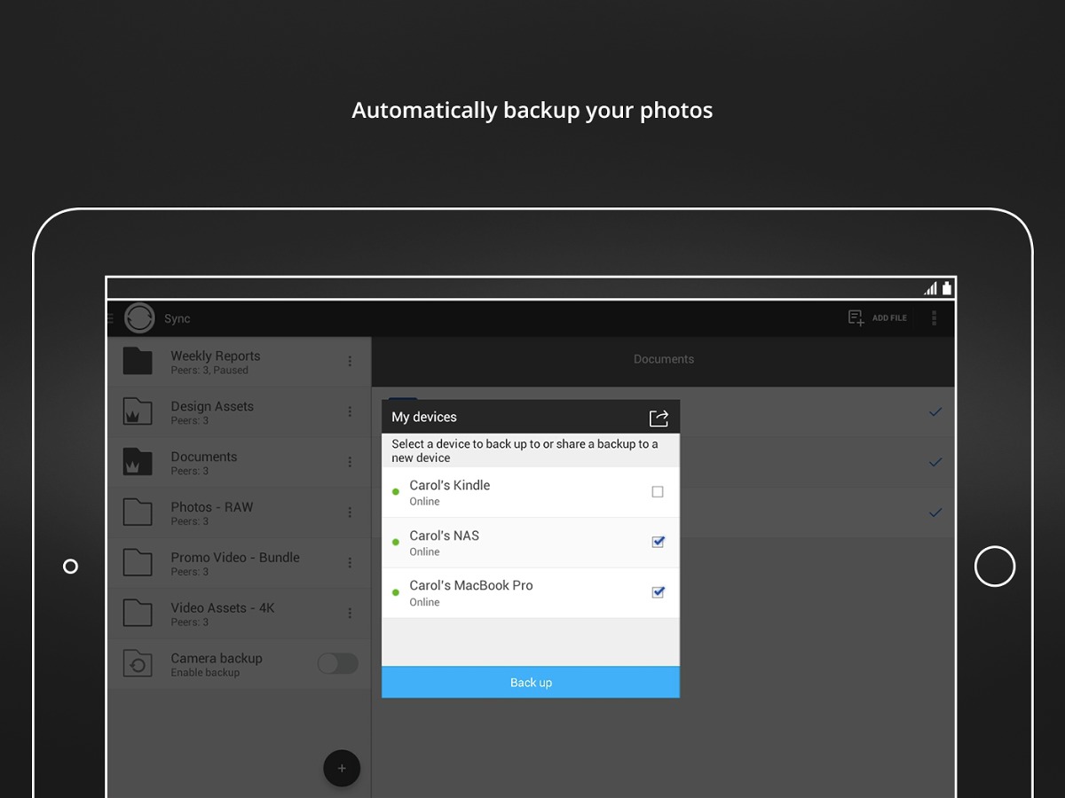Open Video Assets - 4K options menu
1065x798 pixels.
point(350,613)
